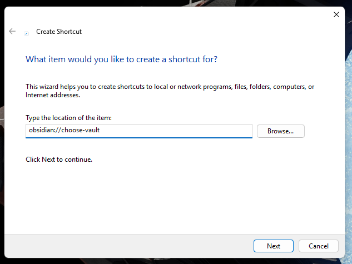The image size is (352, 264).
Task: Close the Create Shortcut dialog
Action: [x=336, y=14]
